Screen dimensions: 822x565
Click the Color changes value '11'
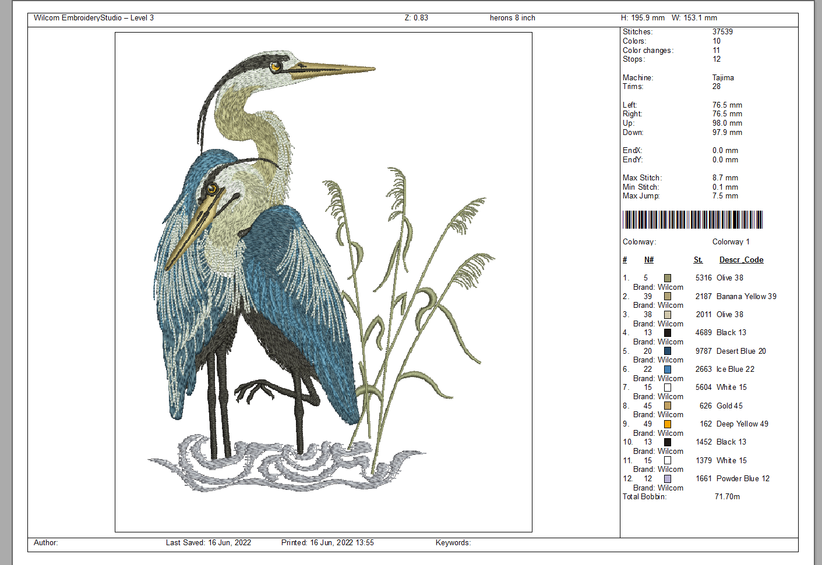click(717, 51)
